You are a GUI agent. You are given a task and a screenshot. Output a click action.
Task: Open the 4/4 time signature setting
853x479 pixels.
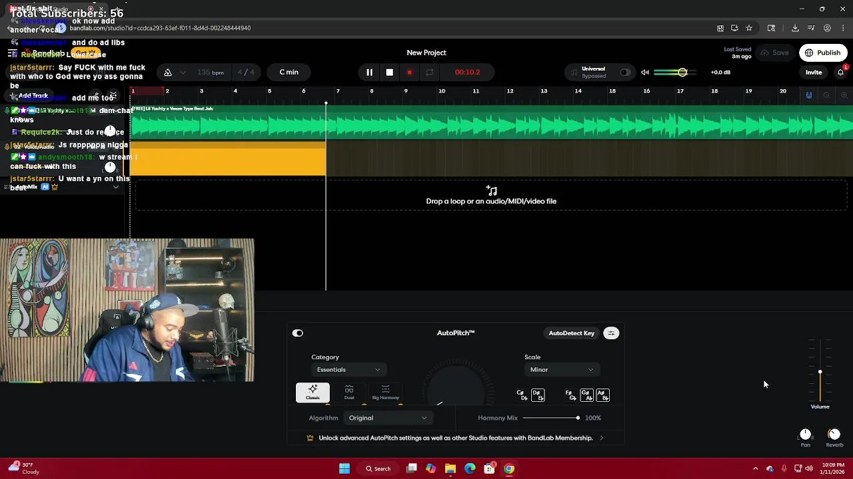click(x=247, y=72)
